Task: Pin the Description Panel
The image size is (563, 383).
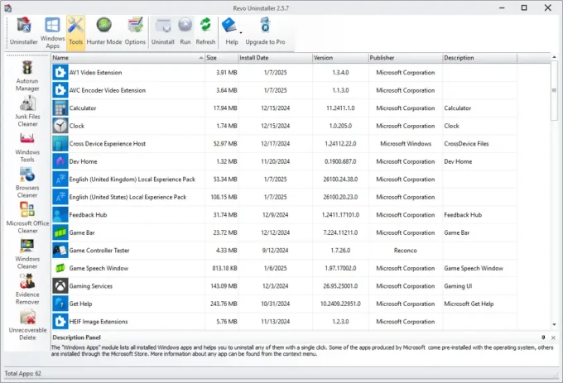Action: click(x=543, y=338)
